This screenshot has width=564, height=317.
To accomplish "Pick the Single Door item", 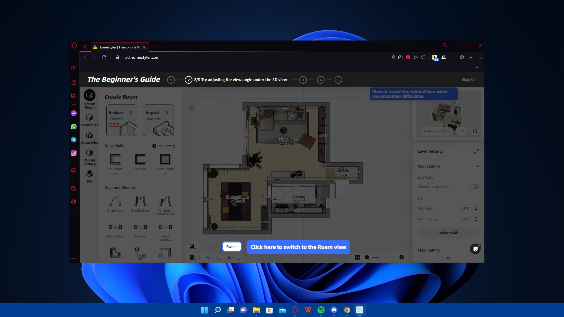I will 115,201.
